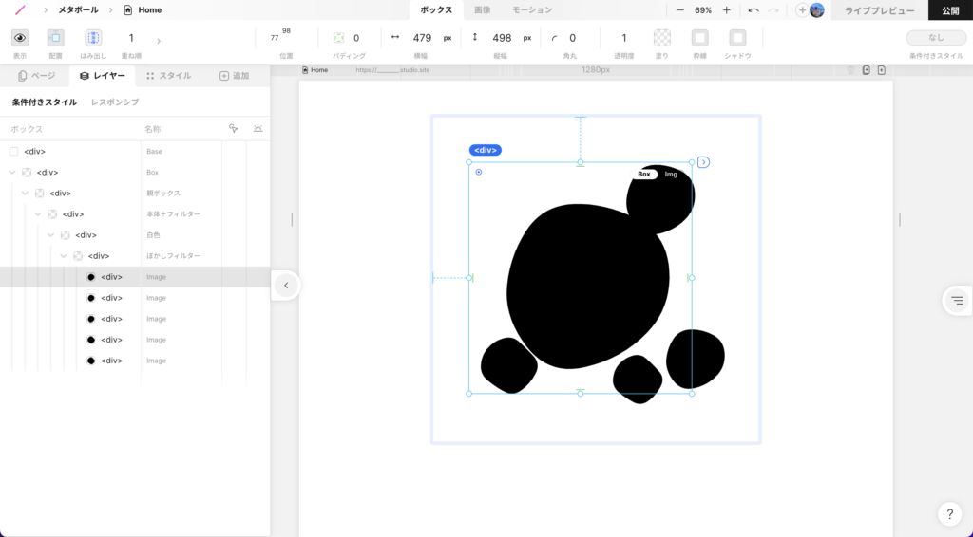Image resolution: width=973 pixels, height=537 pixels.
Task: Click the Box toggle on canvas
Action: [x=644, y=174]
